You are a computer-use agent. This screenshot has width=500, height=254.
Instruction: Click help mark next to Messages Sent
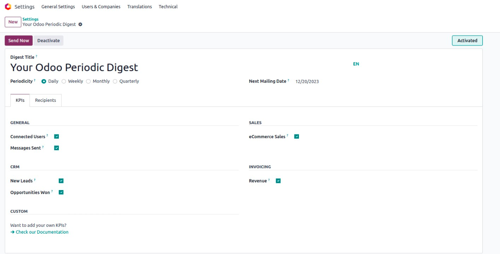pyautogui.click(x=43, y=147)
